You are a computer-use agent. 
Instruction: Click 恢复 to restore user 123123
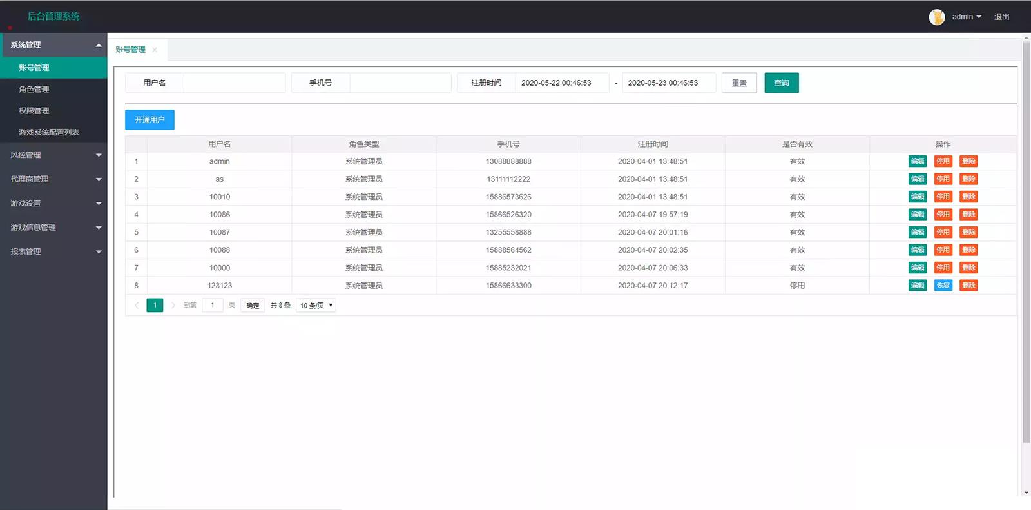(x=943, y=286)
